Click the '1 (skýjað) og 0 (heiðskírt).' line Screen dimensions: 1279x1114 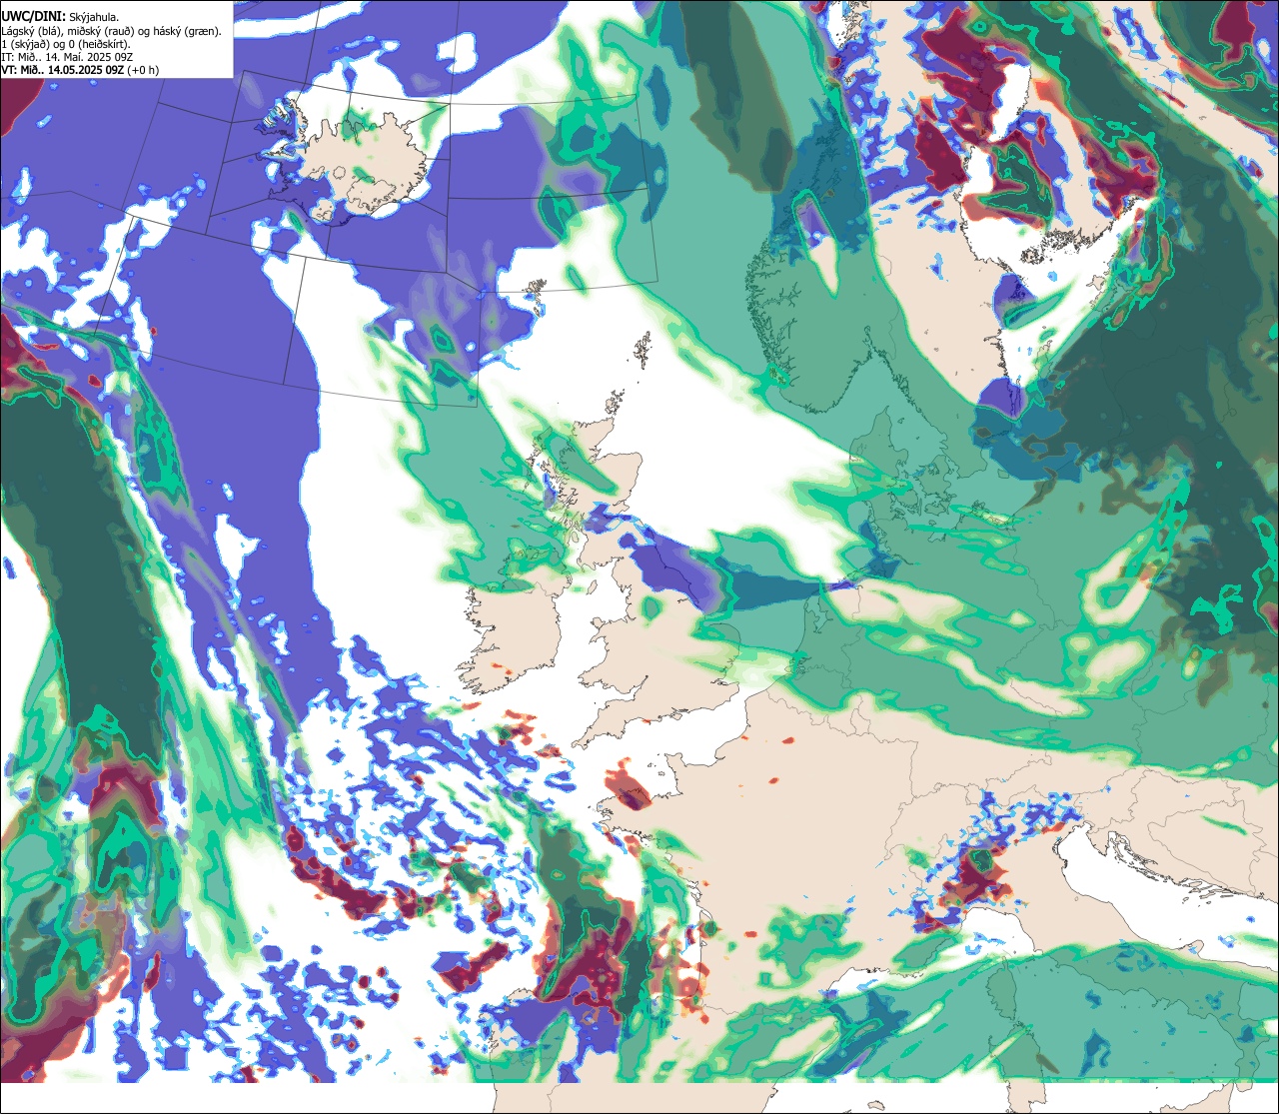[65, 44]
